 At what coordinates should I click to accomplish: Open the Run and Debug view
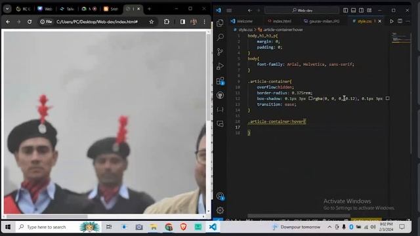[220, 66]
